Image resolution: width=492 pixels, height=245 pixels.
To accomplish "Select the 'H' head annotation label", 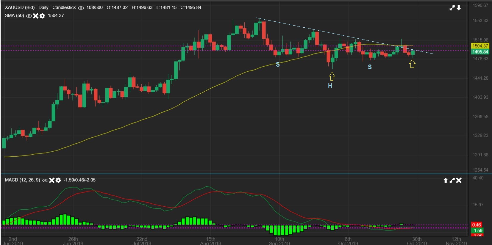I will (330, 86).
